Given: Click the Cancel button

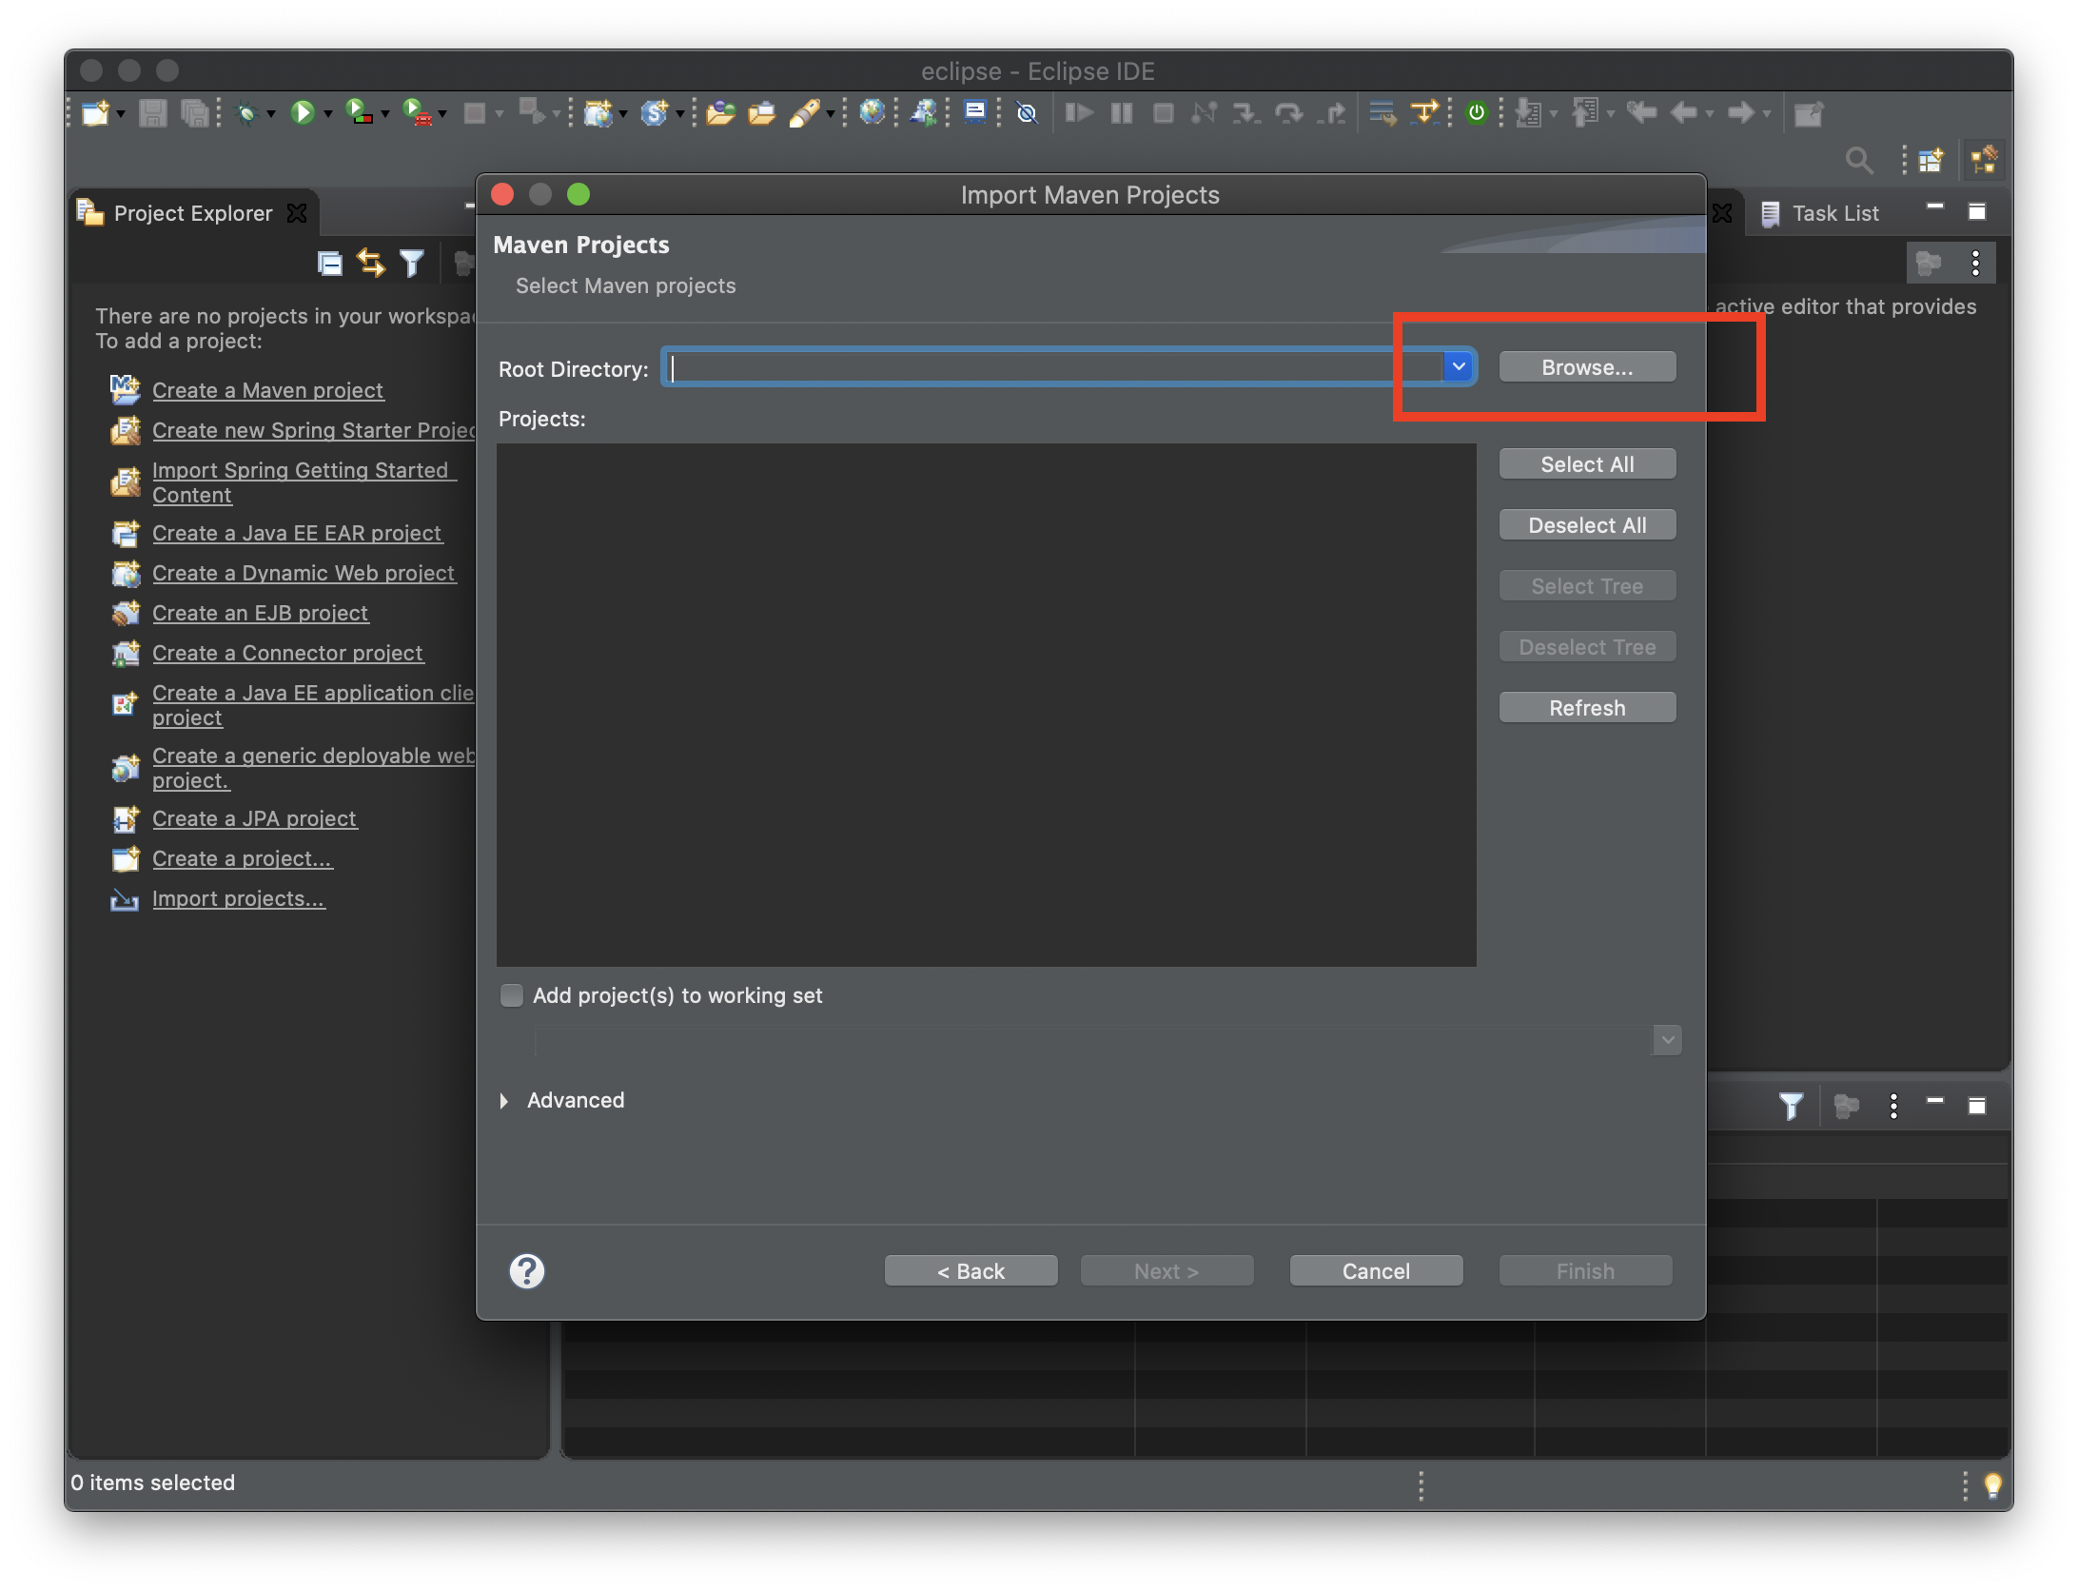Looking at the screenshot, I should tap(1375, 1270).
